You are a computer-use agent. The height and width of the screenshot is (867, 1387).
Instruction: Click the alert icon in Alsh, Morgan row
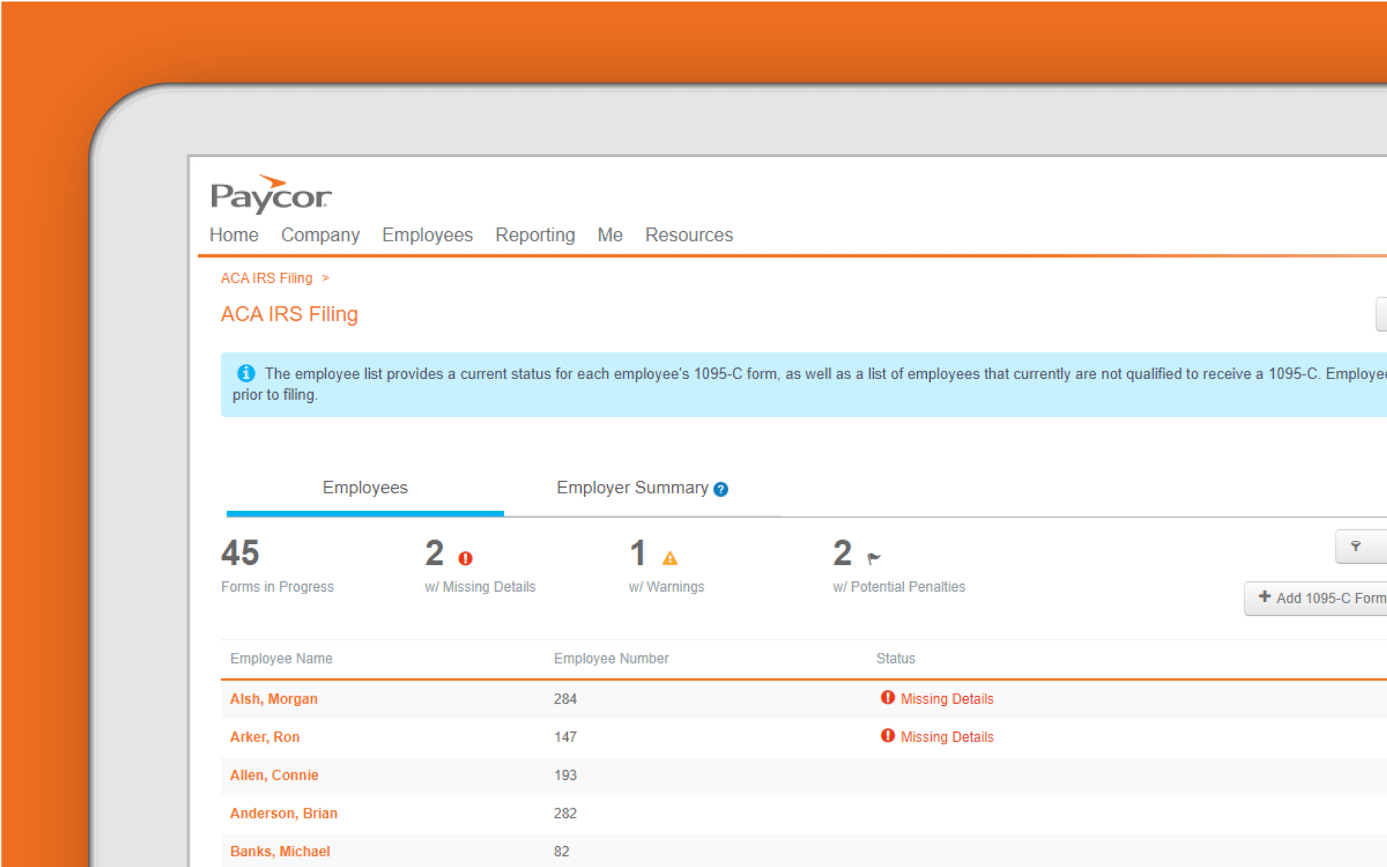[x=888, y=697]
